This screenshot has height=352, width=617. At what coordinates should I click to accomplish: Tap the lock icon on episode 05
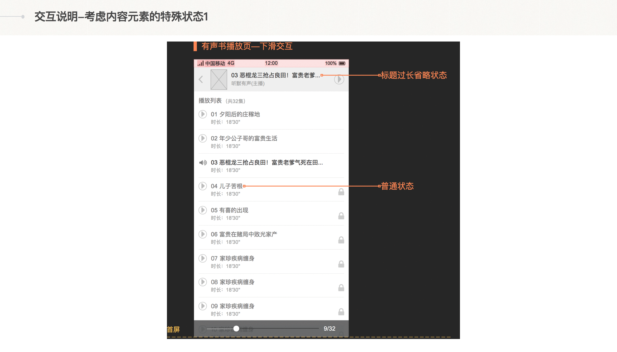[341, 216]
